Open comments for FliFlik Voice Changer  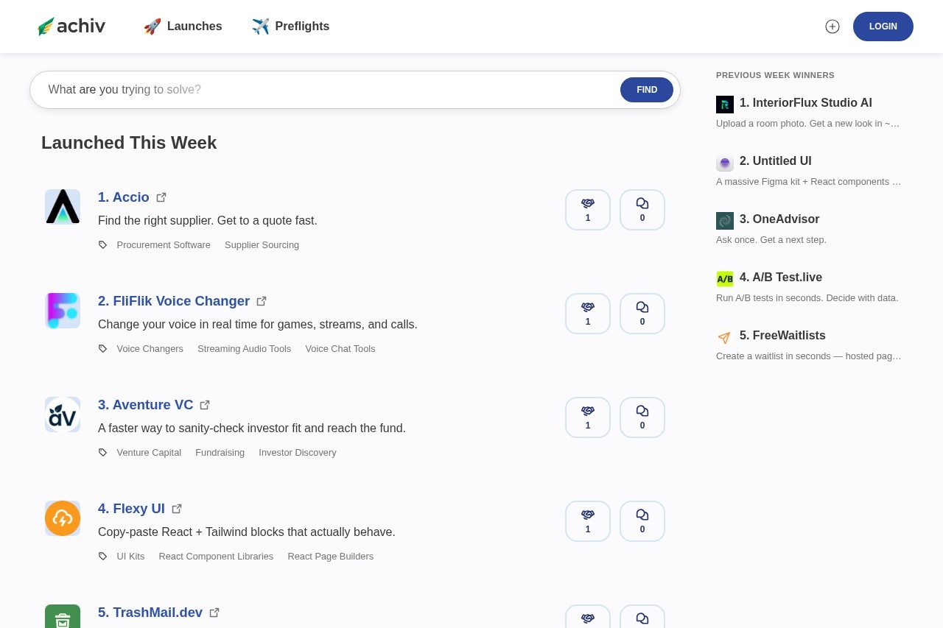pos(642,314)
